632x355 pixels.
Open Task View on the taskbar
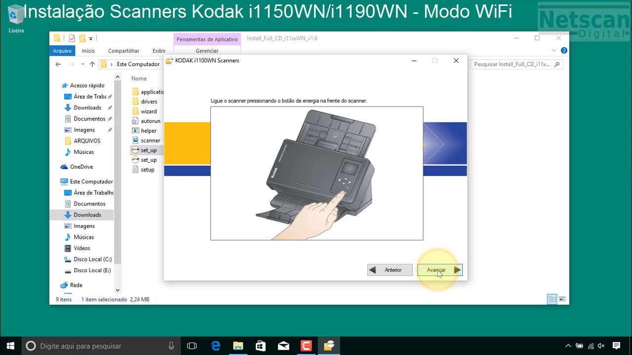click(192, 346)
